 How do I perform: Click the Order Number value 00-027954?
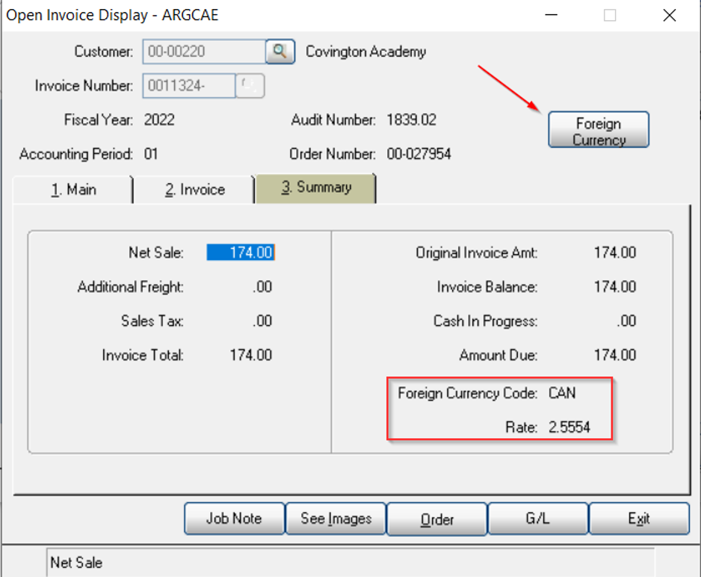pyautogui.click(x=419, y=154)
